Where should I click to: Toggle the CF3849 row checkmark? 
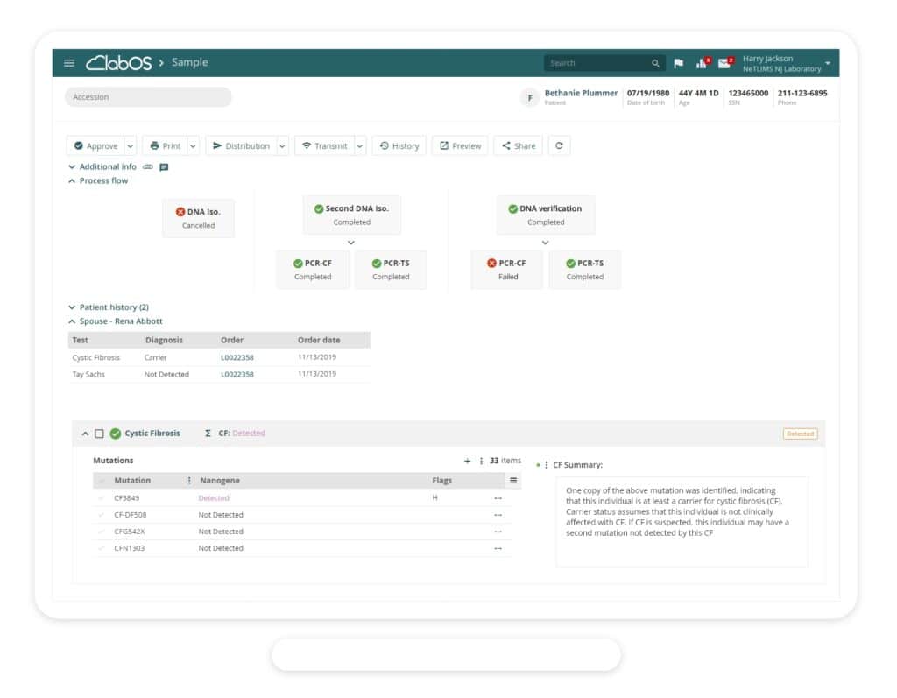[102, 498]
